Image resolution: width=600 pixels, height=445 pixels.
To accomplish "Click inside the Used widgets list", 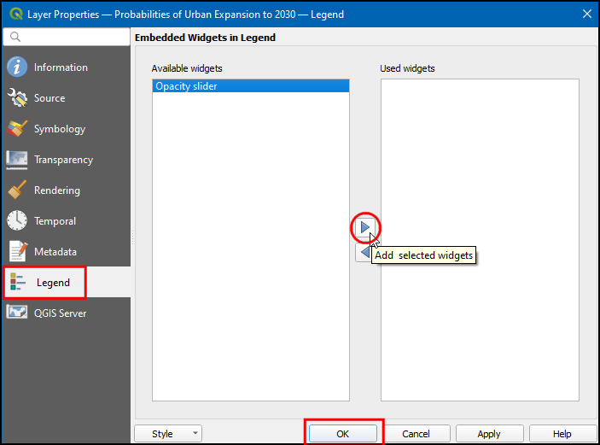I will coord(480,239).
